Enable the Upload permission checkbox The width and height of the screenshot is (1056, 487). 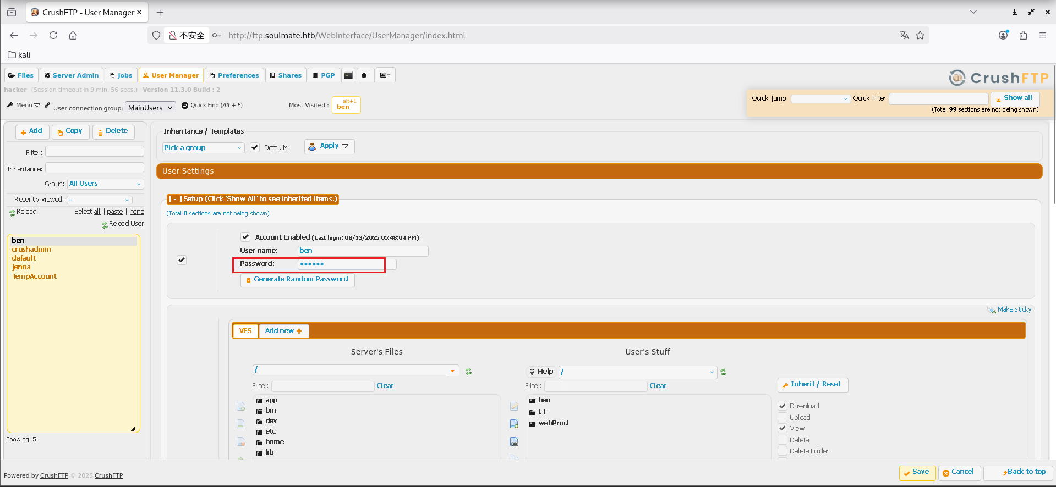coord(783,417)
